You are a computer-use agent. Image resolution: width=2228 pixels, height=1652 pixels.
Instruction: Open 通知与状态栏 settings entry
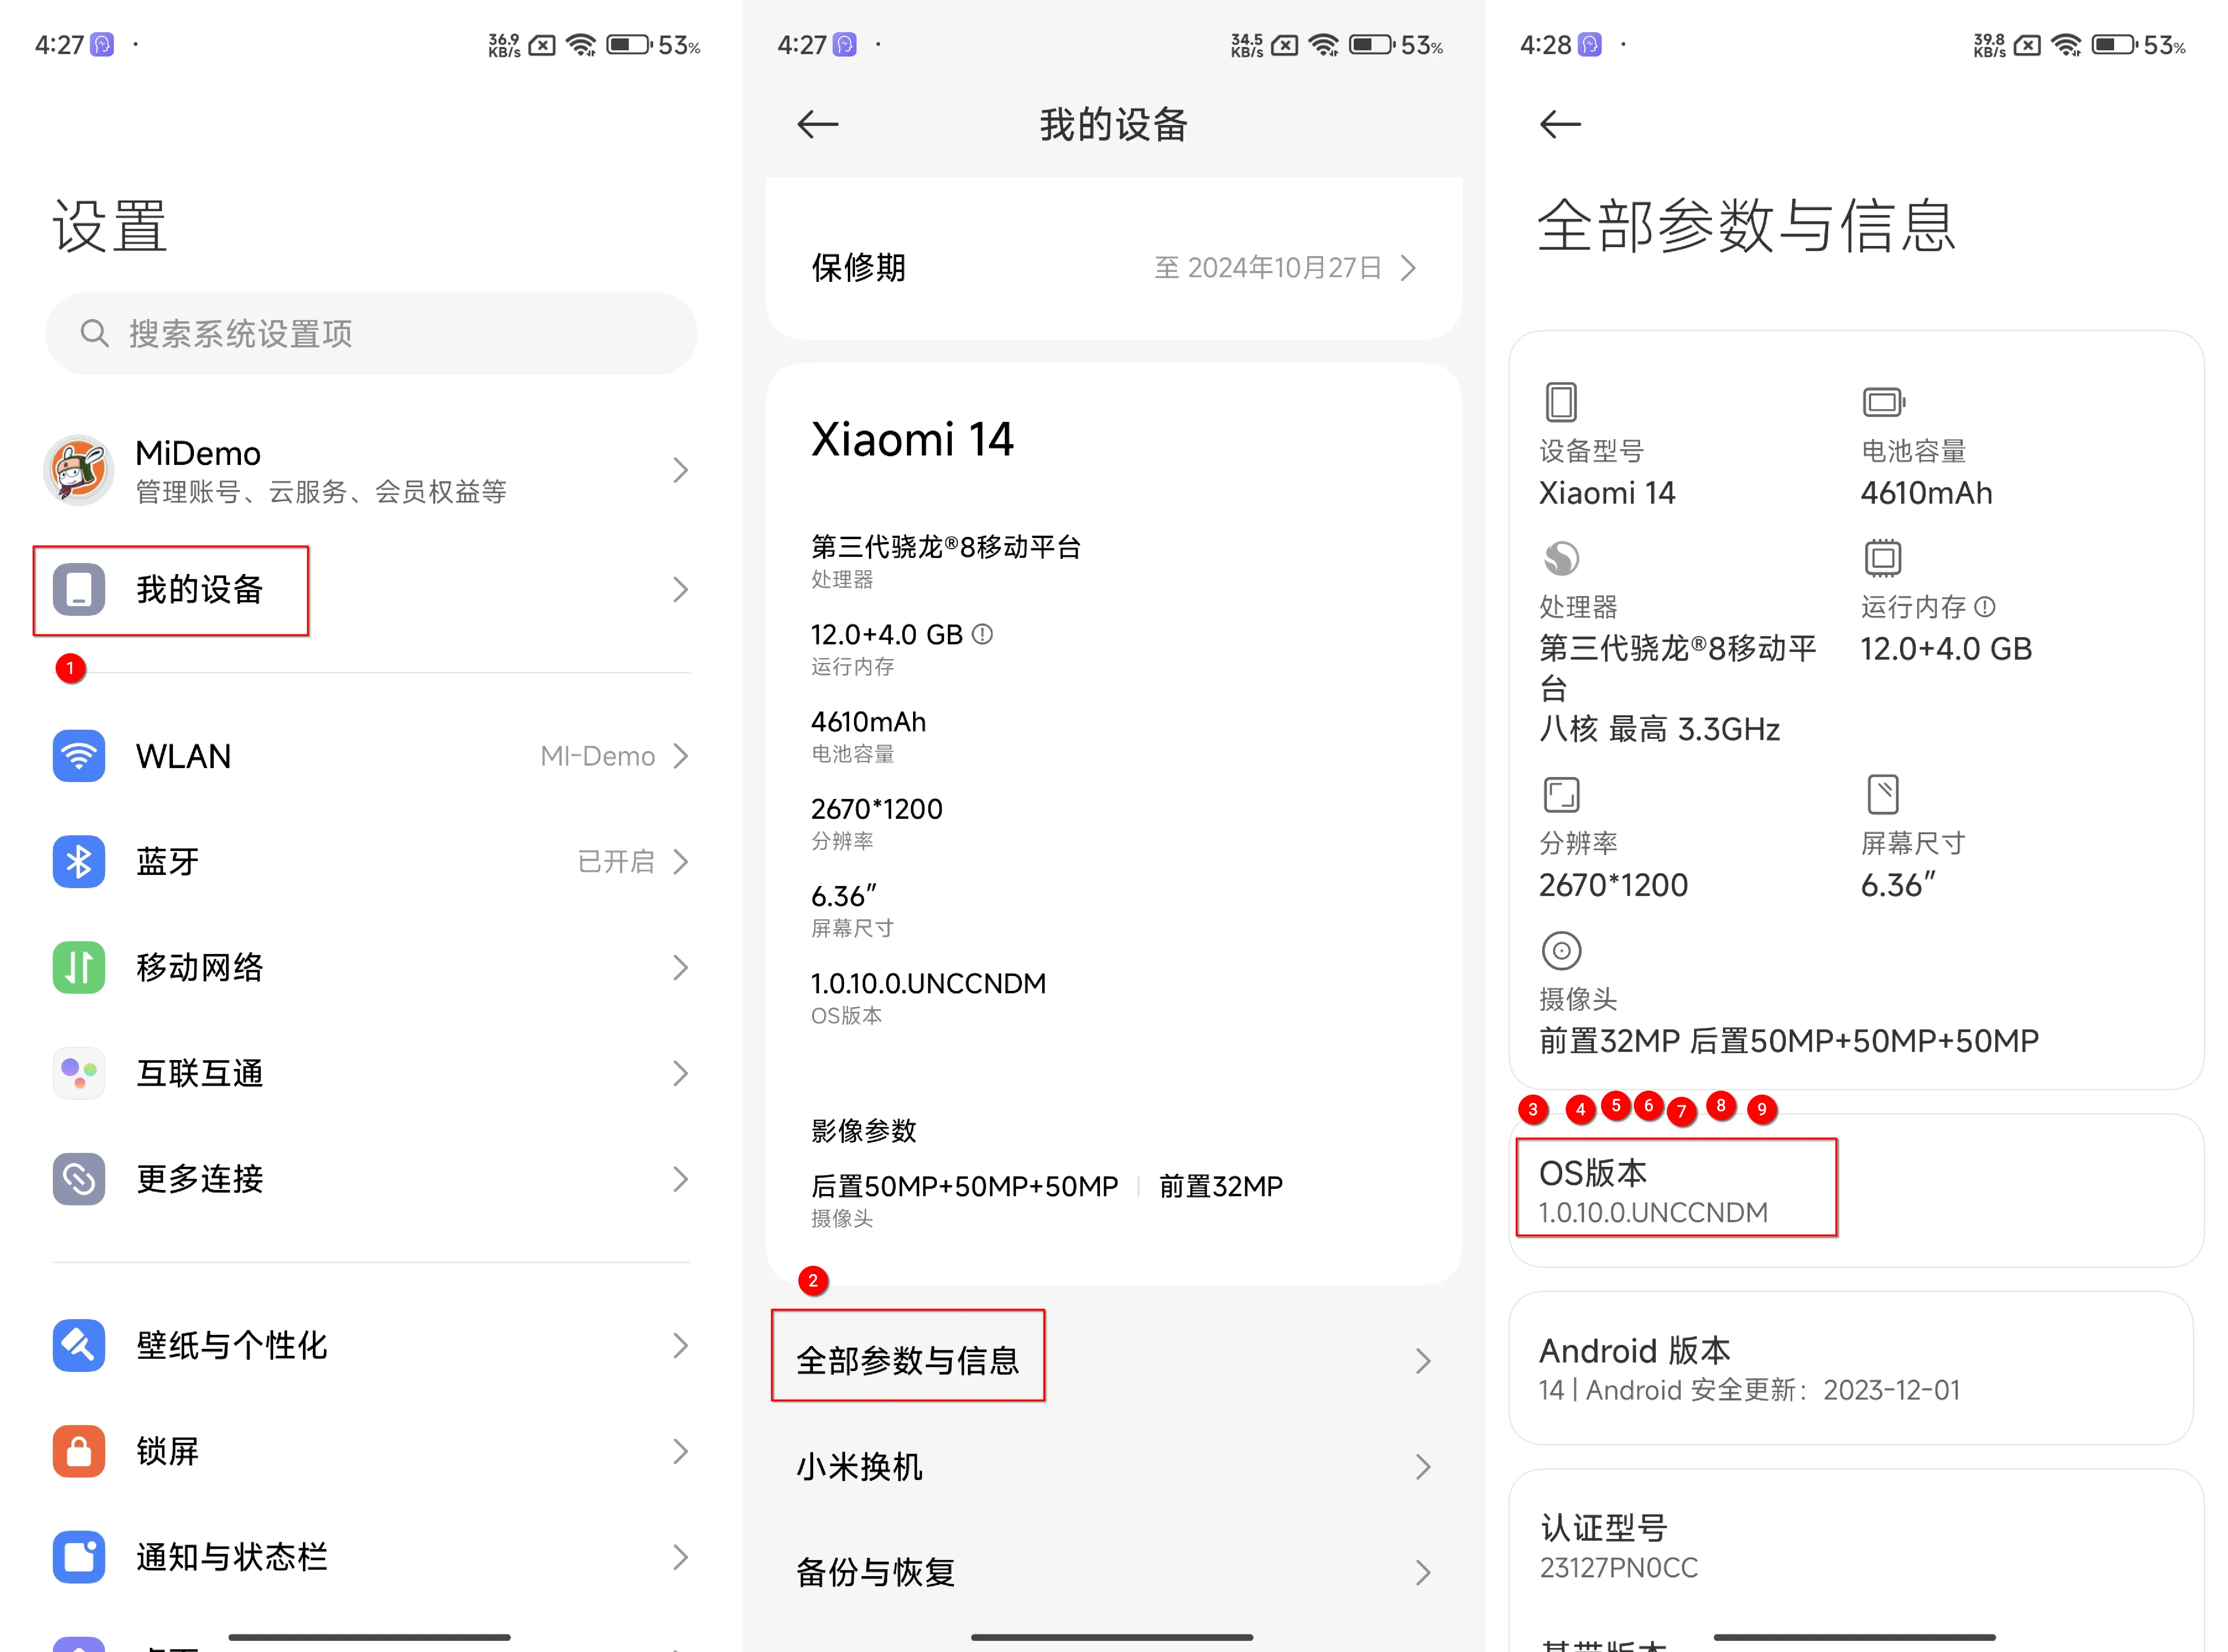pyautogui.click(x=371, y=1557)
